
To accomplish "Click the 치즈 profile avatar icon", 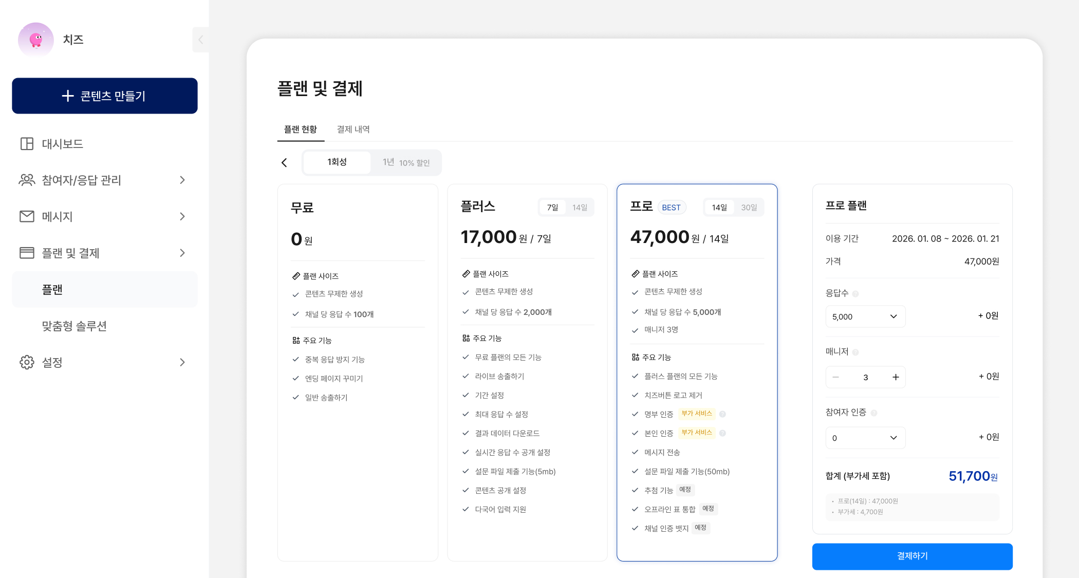I will (35, 40).
